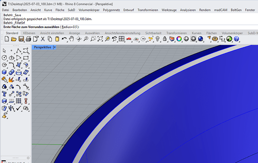
Task: Create a new file with the New icon
Action: pyautogui.click(x=7, y=39)
